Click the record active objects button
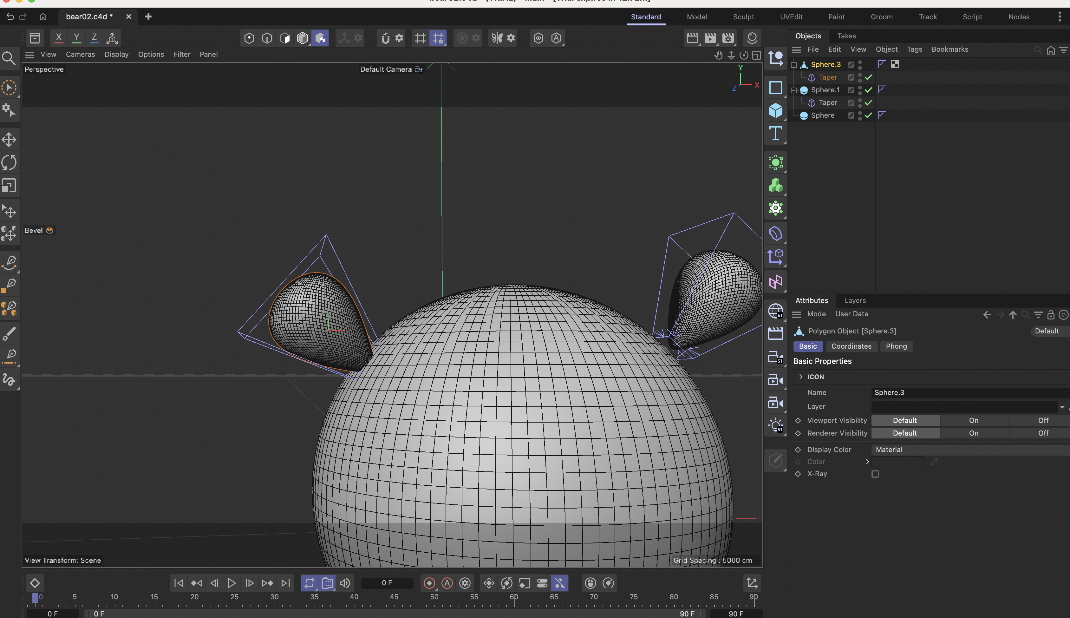The image size is (1070, 618). 429,583
